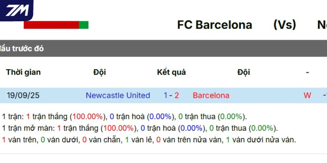Click the 'trước đó' section header bar
327x163 pixels.
pos(163,48)
